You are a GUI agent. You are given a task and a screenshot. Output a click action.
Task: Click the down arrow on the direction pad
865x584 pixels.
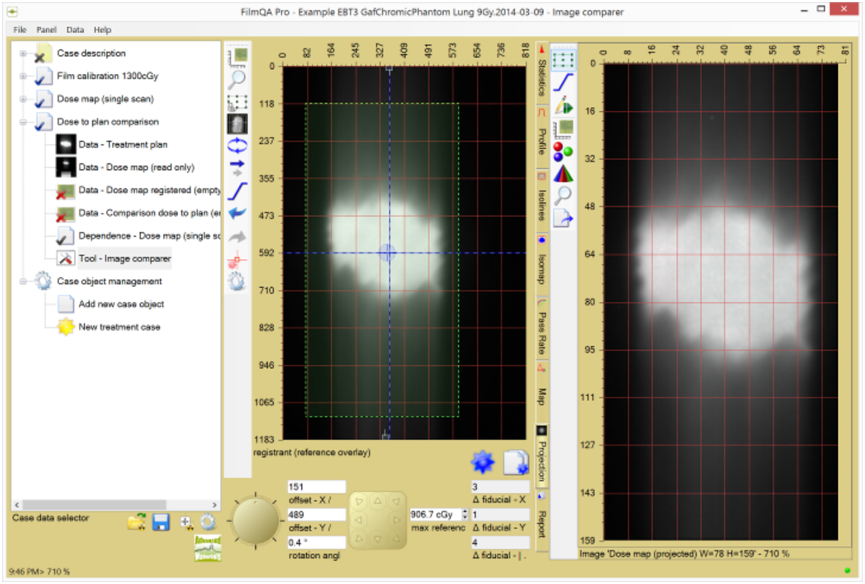[x=378, y=539]
